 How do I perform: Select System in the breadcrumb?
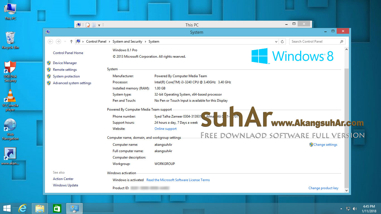click(x=154, y=42)
